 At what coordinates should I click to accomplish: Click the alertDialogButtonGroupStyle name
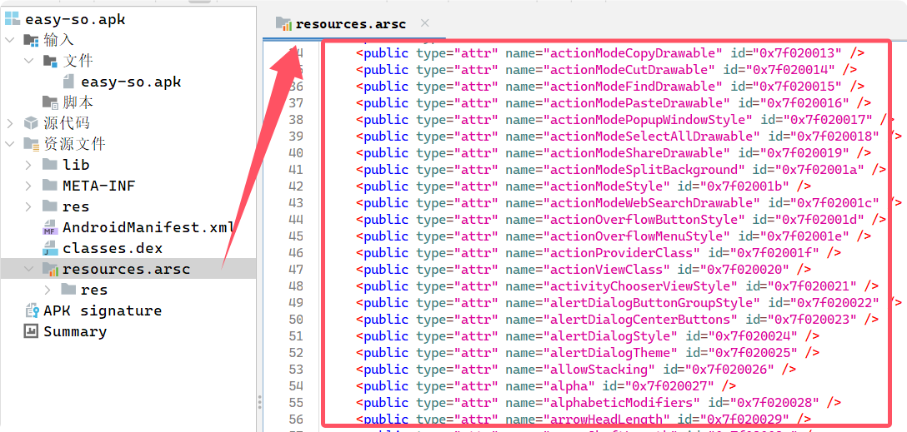click(650, 303)
